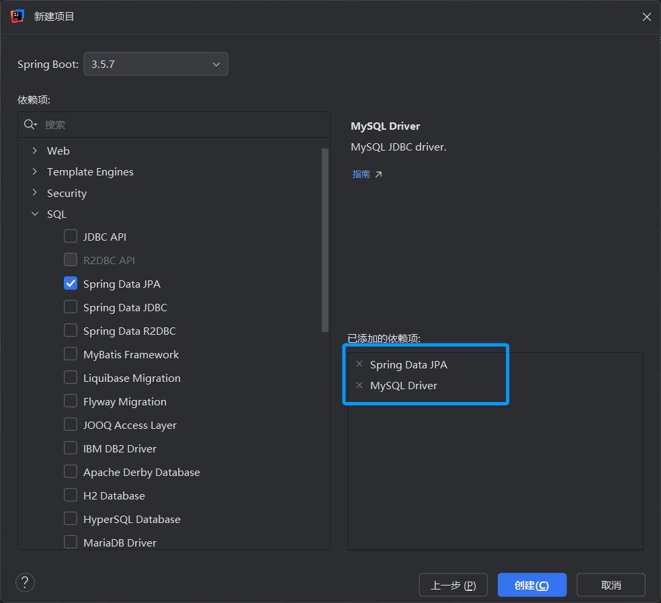This screenshot has width=661, height=603.
Task: Toggle the R2DBC API checkbox
Action: coord(71,259)
